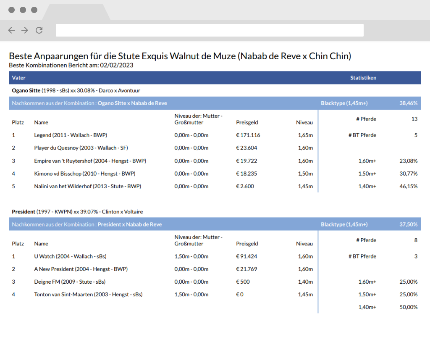Select horse Legend (2011 - Wallach - BWP)
This screenshot has width=430, height=345.
pyautogui.click(x=71, y=135)
